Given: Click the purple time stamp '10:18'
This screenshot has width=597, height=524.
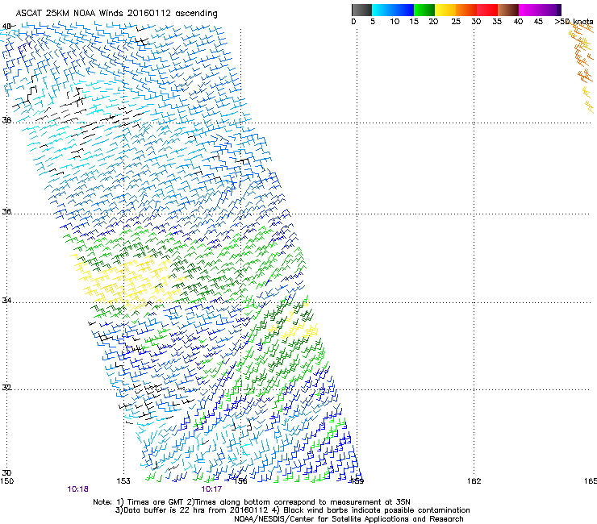Looking at the screenshot, I should tap(77, 489).
